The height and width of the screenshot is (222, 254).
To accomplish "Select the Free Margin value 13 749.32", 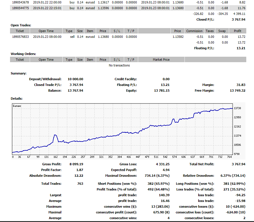I will 237,91.
